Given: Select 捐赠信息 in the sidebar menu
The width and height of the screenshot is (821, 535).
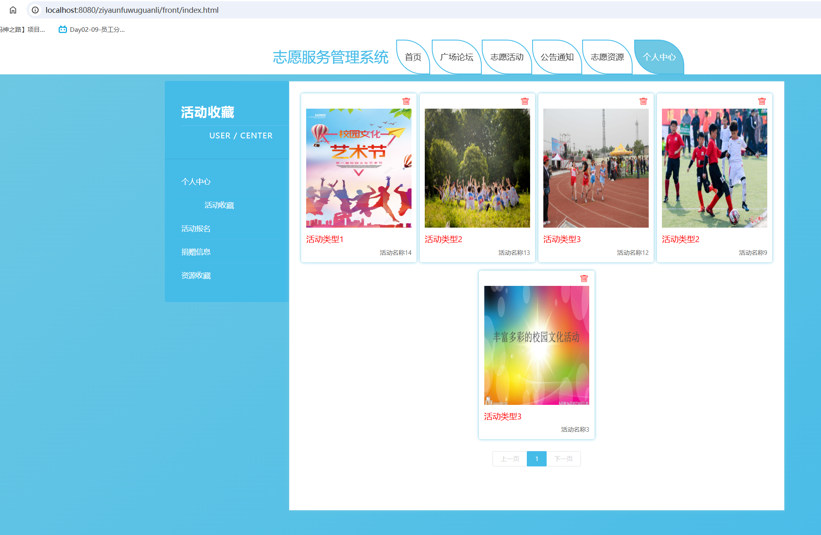Looking at the screenshot, I should tap(196, 252).
